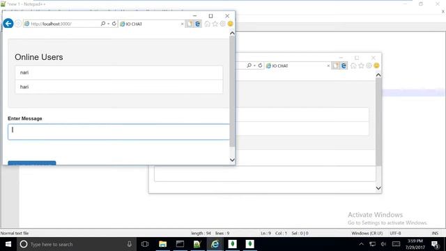The width and height of the screenshot is (446, 251).
Task: Open the first green leaf taskbar app
Action: (x=232, y=244)
